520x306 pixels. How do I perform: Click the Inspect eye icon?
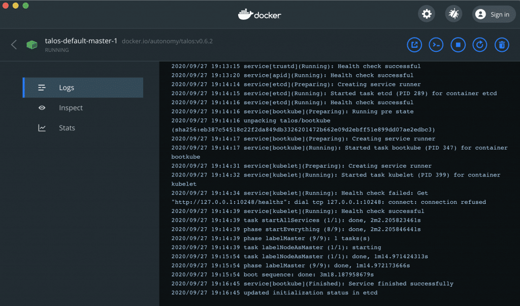click(42, 108)
